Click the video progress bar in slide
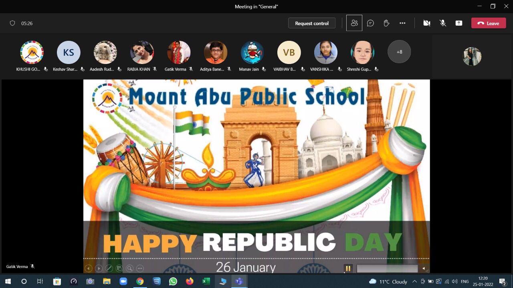Viewport: 513px width, 288px height. (x=387, y=268)
